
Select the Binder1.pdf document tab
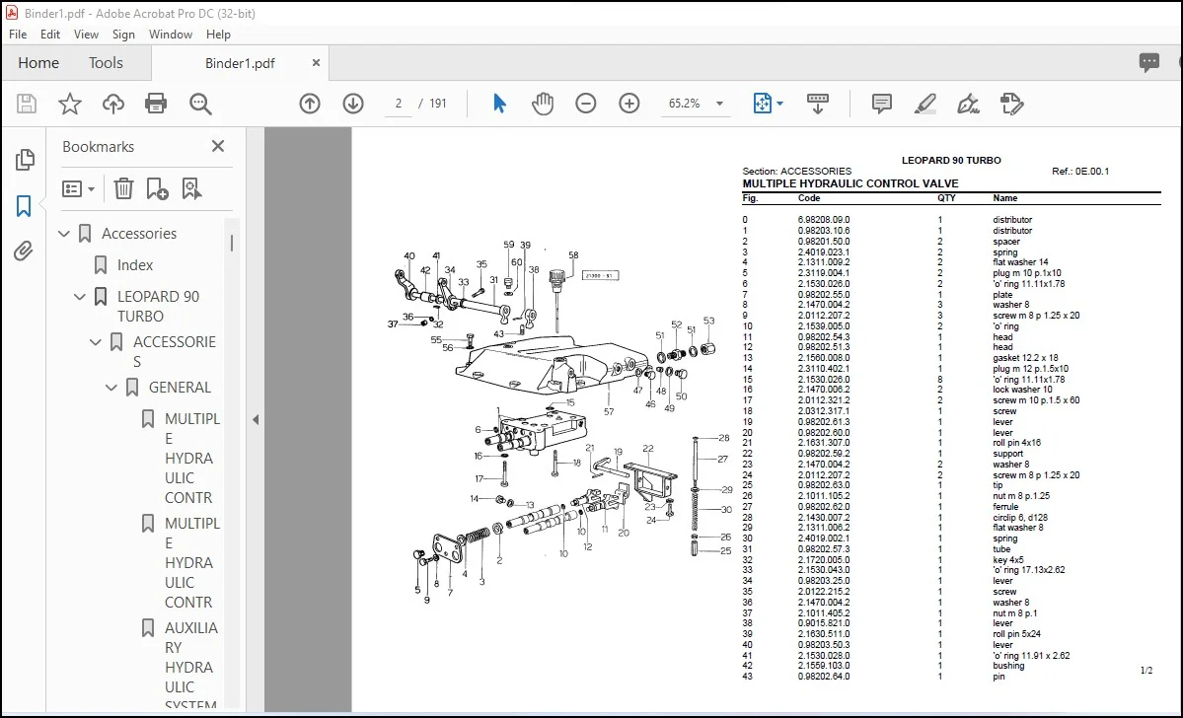tap(240, 63)
